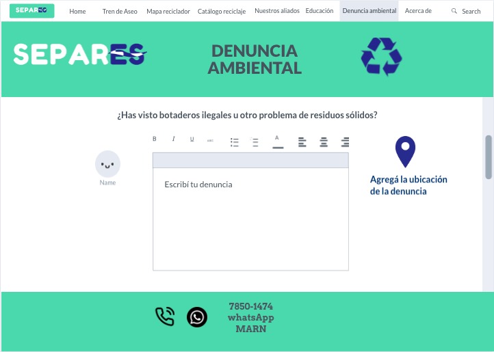
Task: Click 'Agregá la ubicación de la denuncia' link
Action: coord(408,185)
